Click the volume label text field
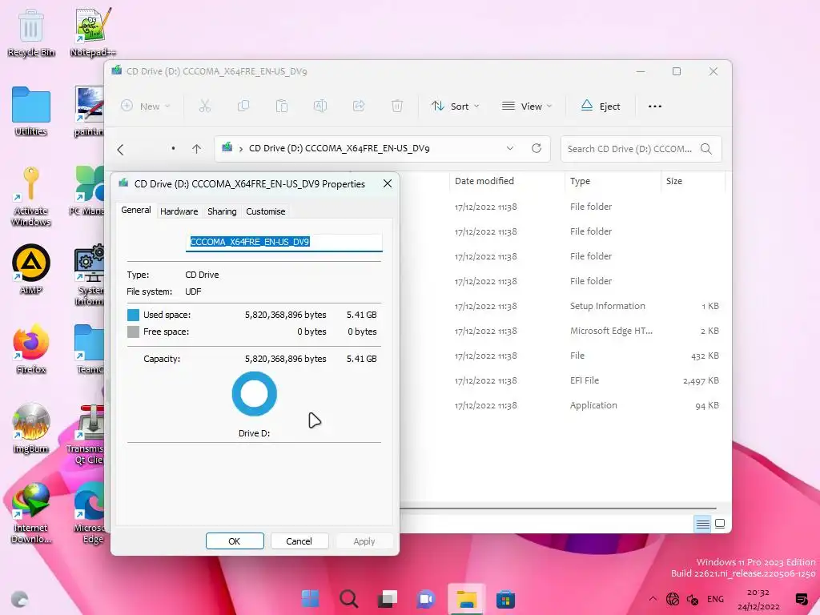Viewport: 820px width, 615px height. [284, 242]
